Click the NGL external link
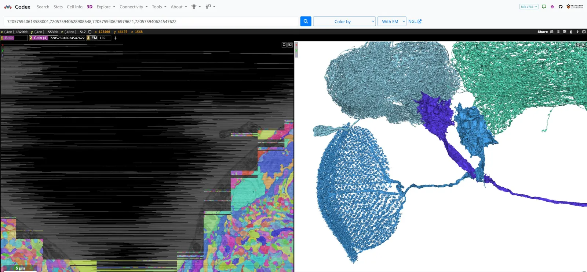Viewport: 587px width, 272px height. click(415, 22)
